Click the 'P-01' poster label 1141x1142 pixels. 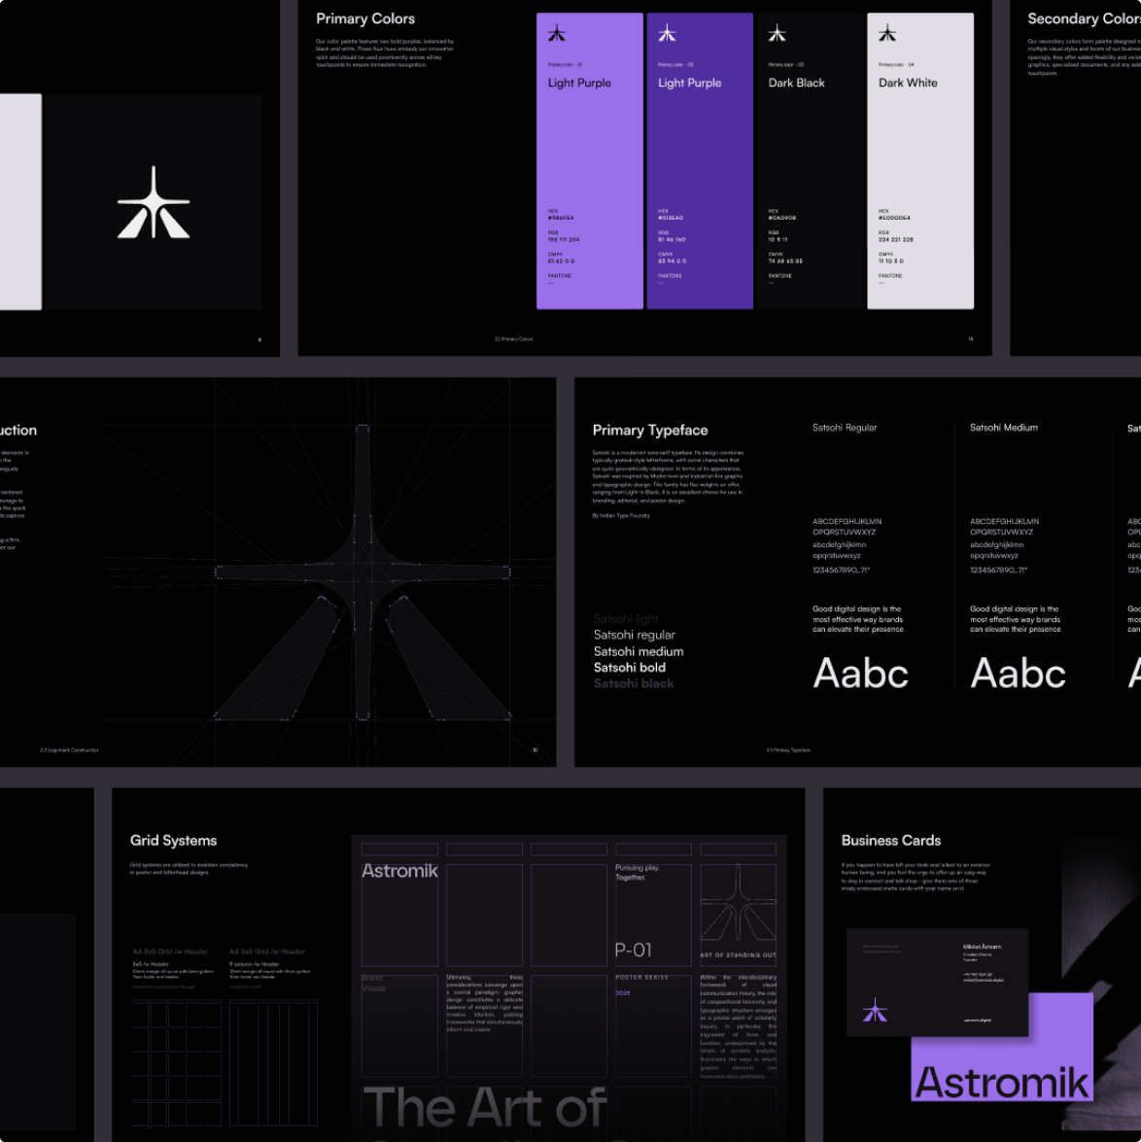634,950
